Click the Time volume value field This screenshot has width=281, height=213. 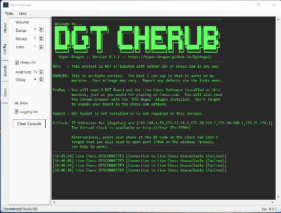click(35, 47)
